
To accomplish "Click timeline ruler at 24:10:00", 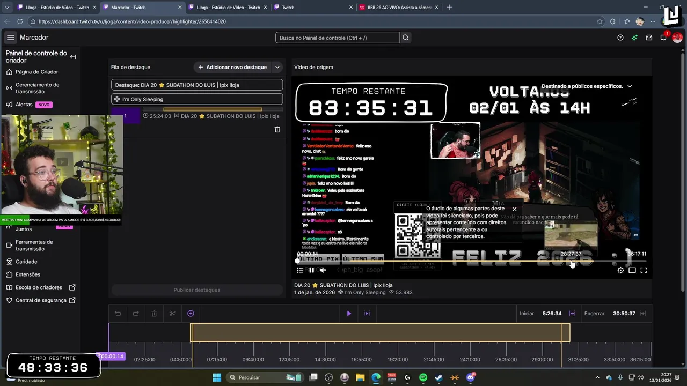I will [x=470, y=360].
